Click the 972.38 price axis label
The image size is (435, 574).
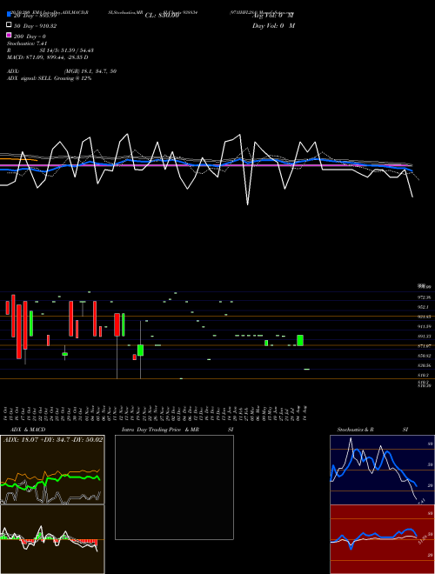tap(424, 297)
